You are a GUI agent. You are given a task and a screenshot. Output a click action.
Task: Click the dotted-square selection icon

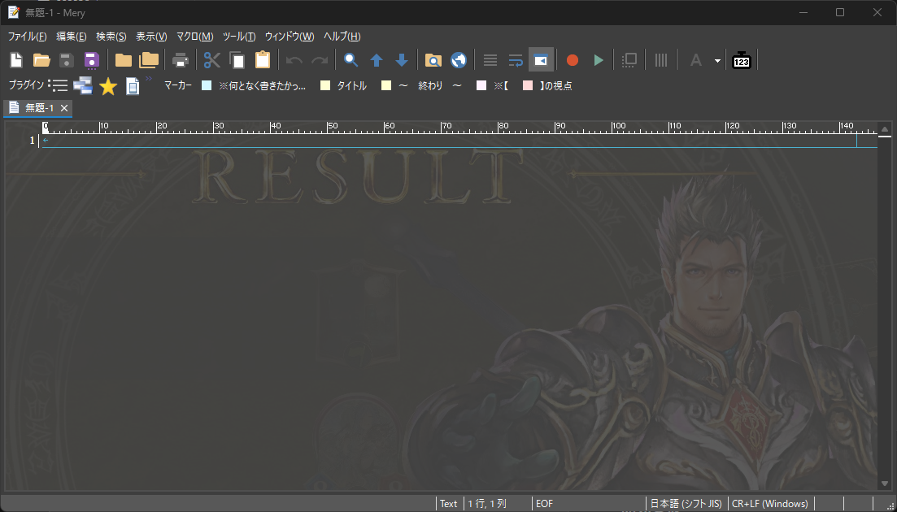[x=629, y=60]
